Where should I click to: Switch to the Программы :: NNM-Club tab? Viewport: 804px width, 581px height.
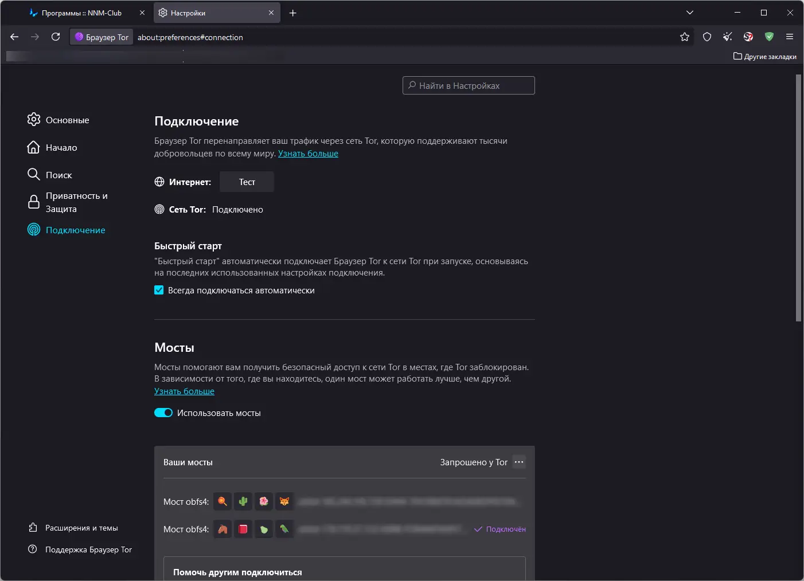81,13
